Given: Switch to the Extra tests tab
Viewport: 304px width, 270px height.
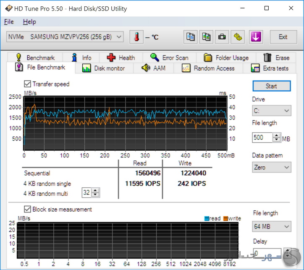Looking at the screenshot, I should 270,68.
